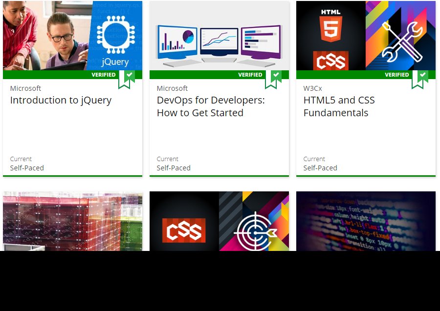
Task: Click Microsoft above DevOps for Developers
Action: [172, 88]
